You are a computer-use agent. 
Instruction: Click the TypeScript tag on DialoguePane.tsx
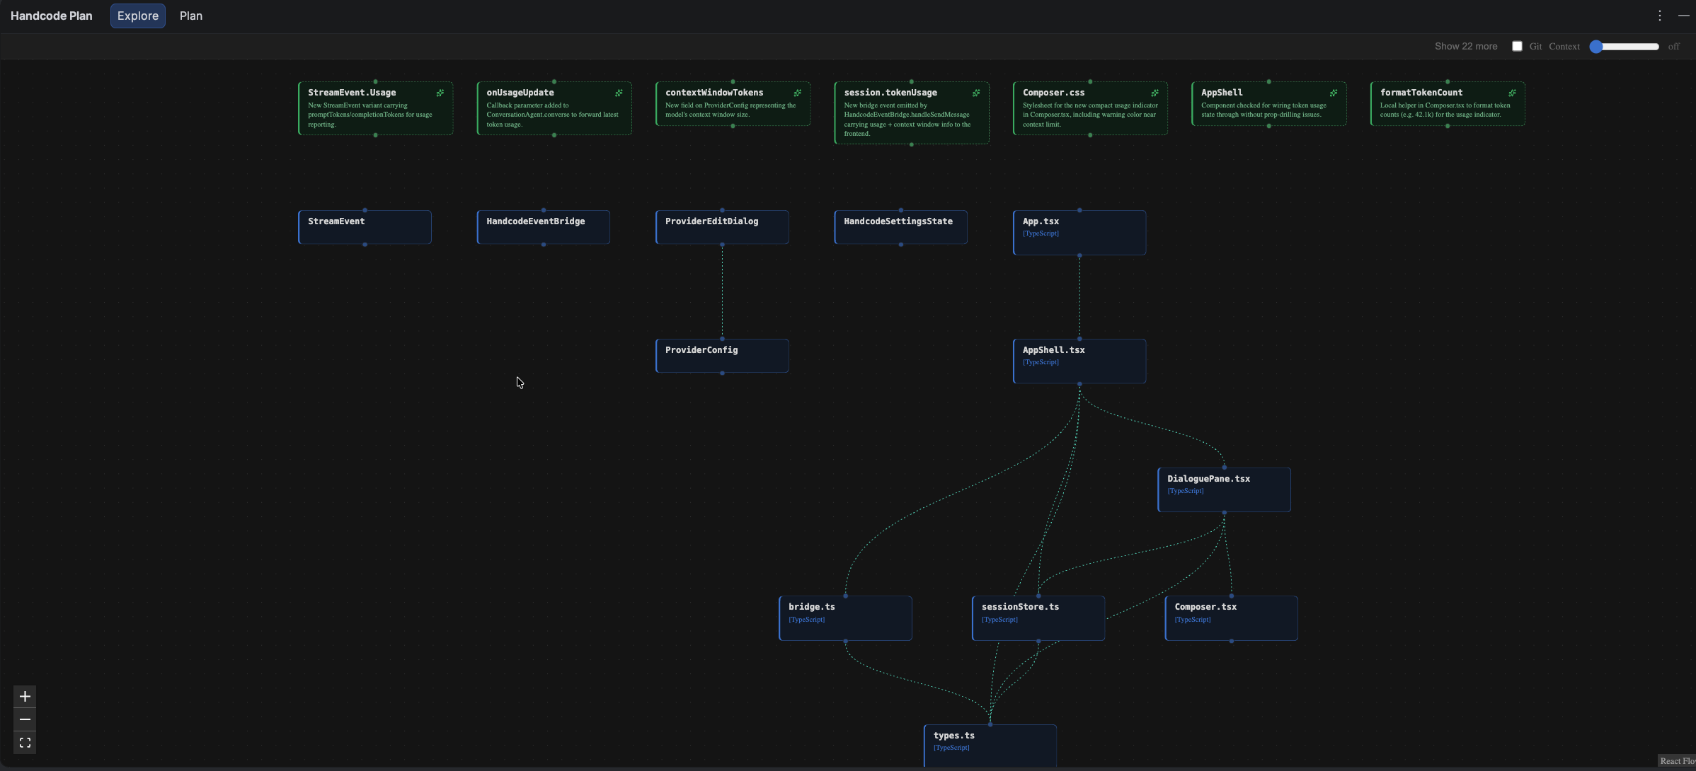pos(1186,491)
